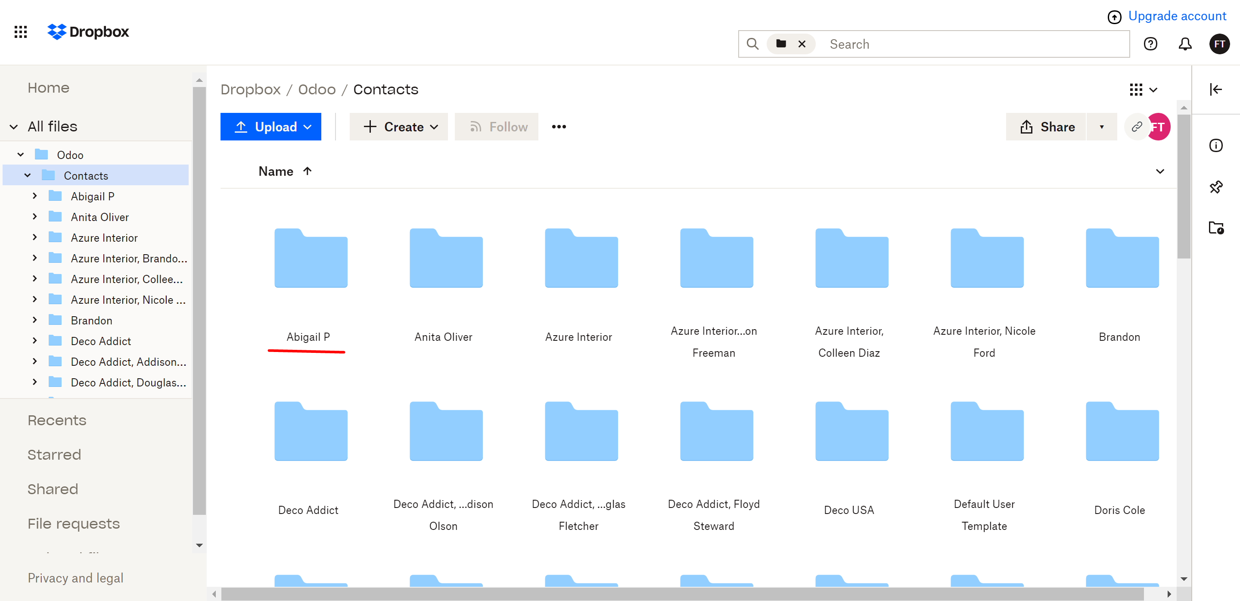Viewport: 1240px width, 601px height.
Task: Open the Anita Oliver folder
Action: (x=446, y=258)
